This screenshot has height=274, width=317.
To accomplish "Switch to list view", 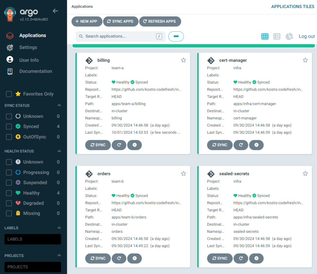I will pos(277,37).
